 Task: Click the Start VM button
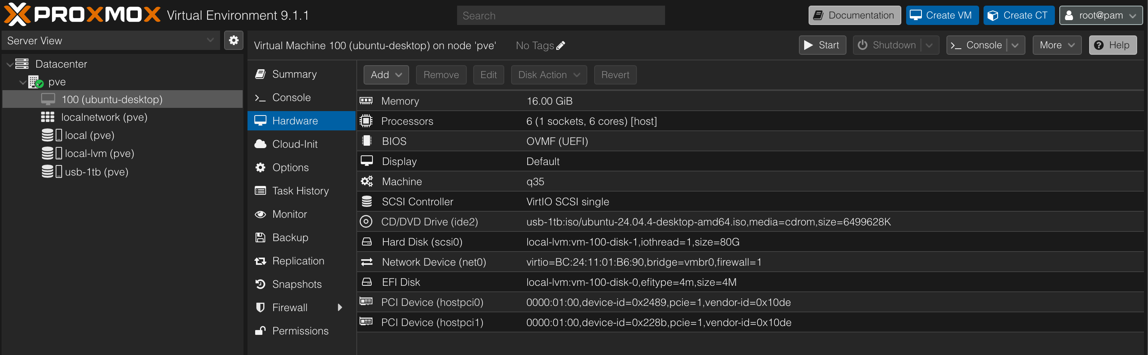822,45
